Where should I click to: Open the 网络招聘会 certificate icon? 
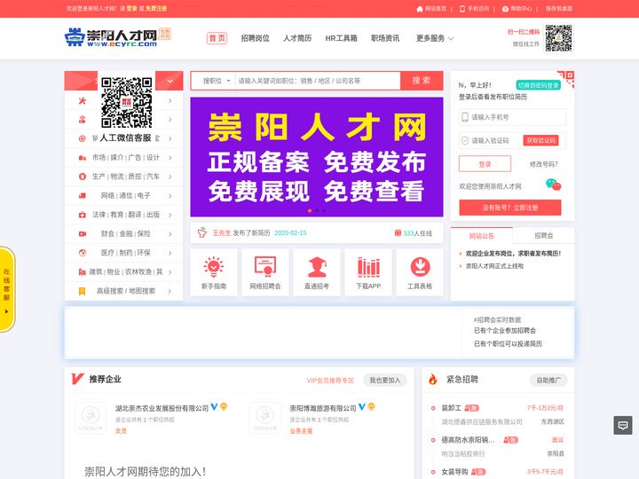265,267
